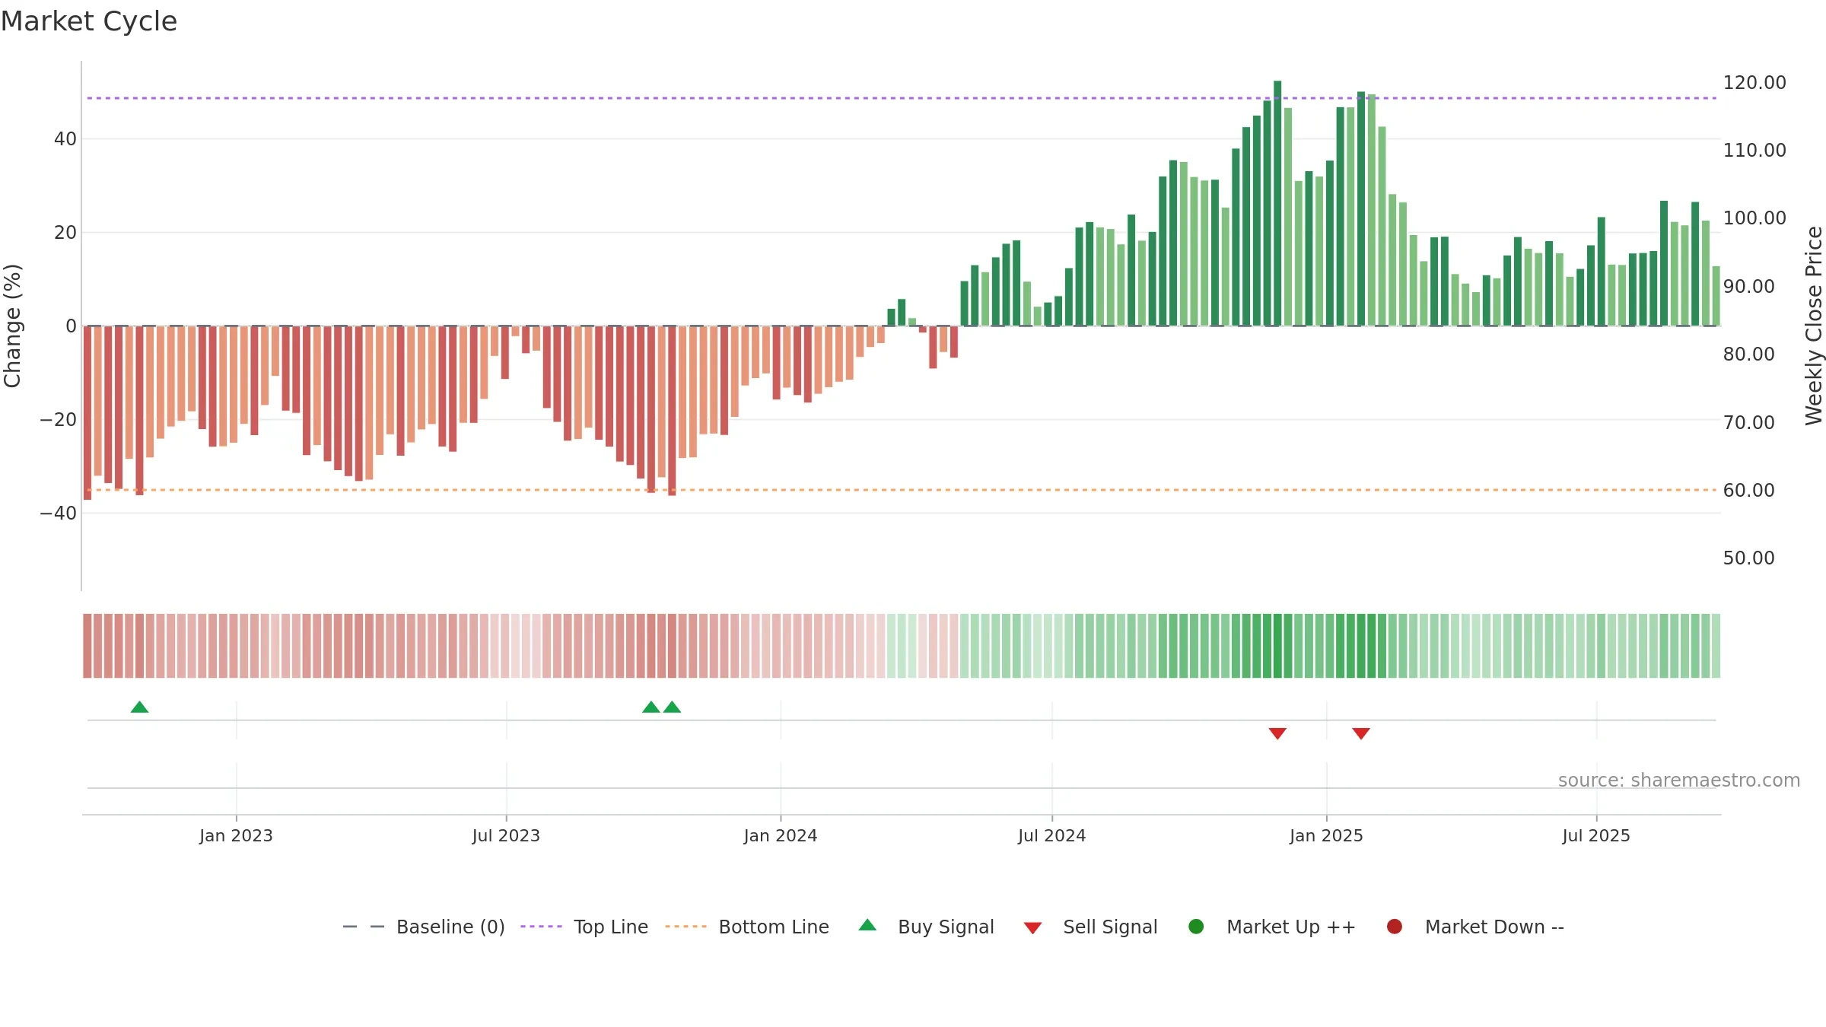Click the green Market Up circle icon
This screenshot has width=1826, height=1027.
point(1196,927)
